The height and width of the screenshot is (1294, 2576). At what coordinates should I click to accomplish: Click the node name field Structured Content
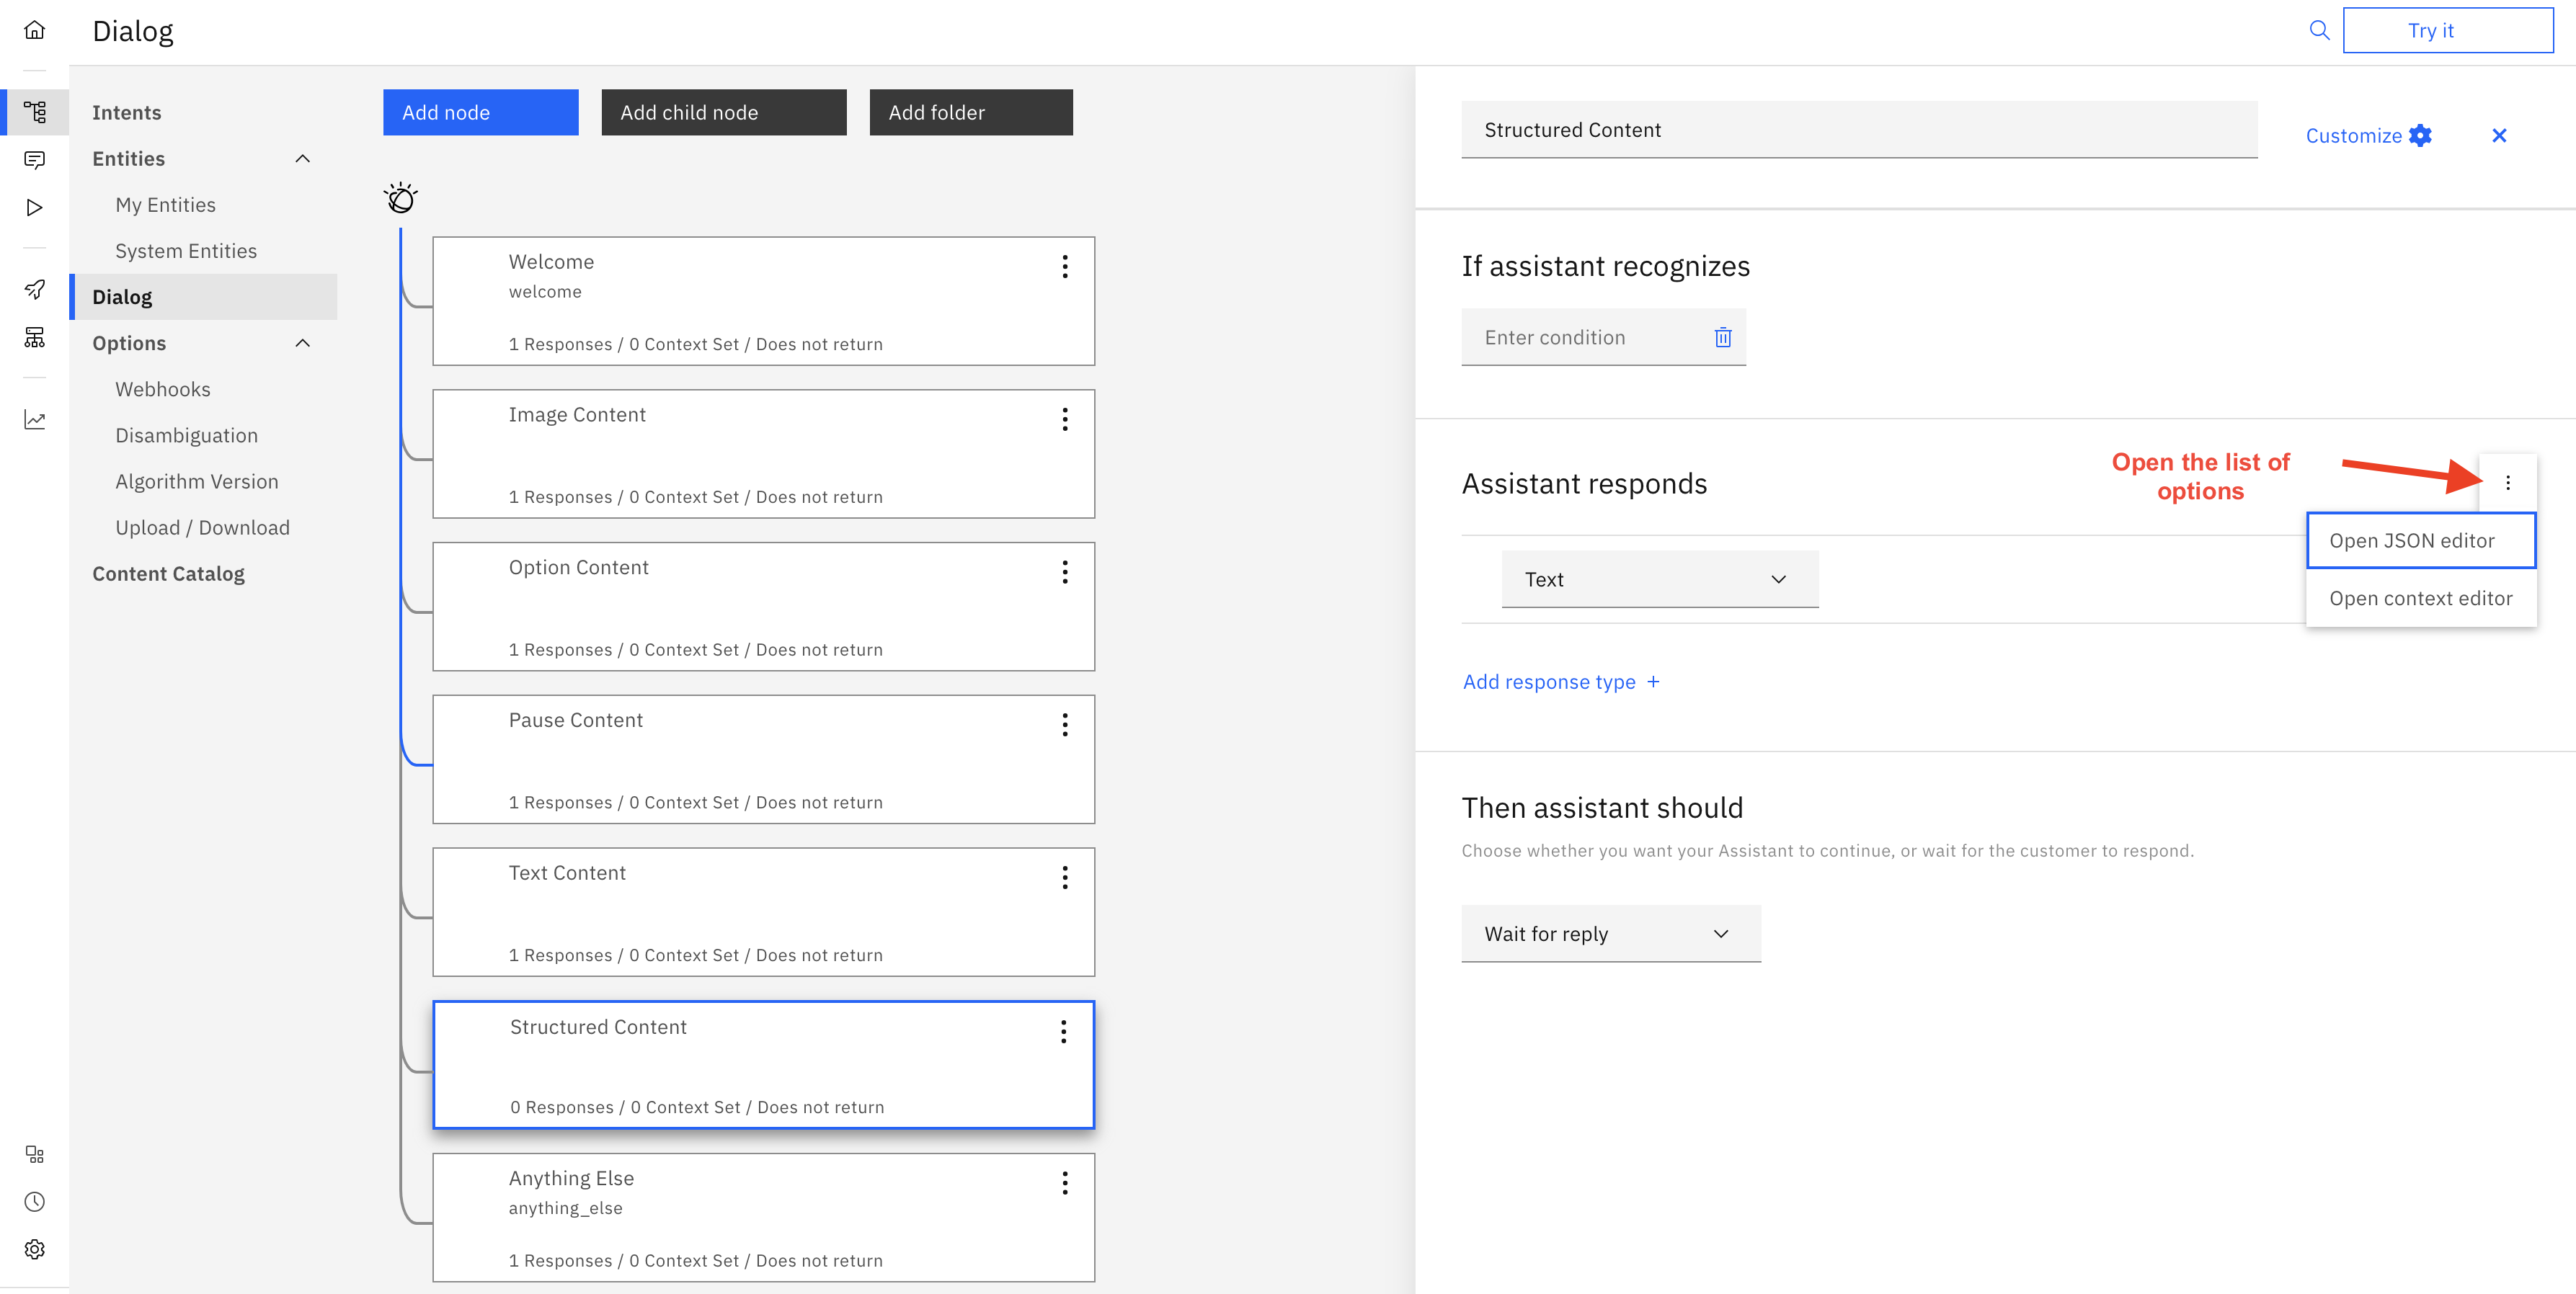click(1858, 129)
